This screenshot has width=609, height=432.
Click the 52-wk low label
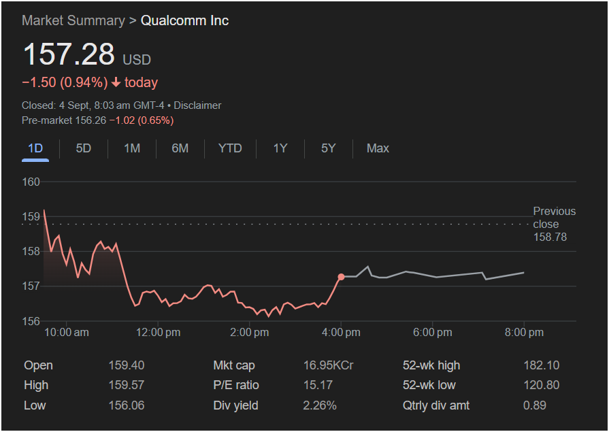point(429,385)
